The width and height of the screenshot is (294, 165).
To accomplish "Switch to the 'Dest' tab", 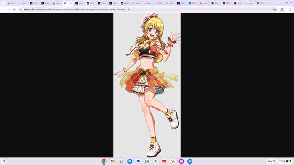I will pos(215,3).
